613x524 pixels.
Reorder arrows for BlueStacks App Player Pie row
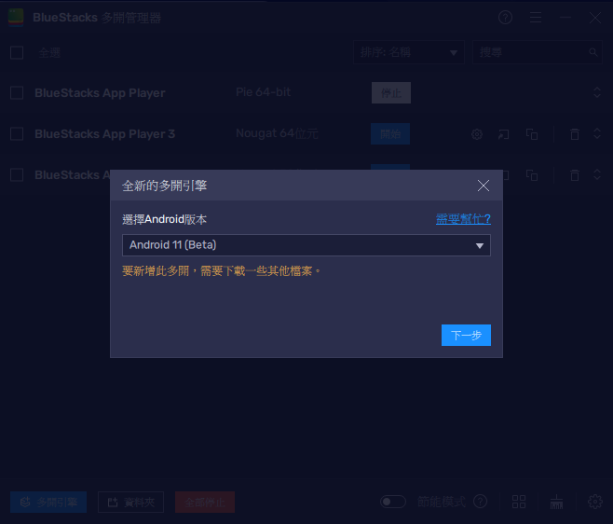(596, 92)
